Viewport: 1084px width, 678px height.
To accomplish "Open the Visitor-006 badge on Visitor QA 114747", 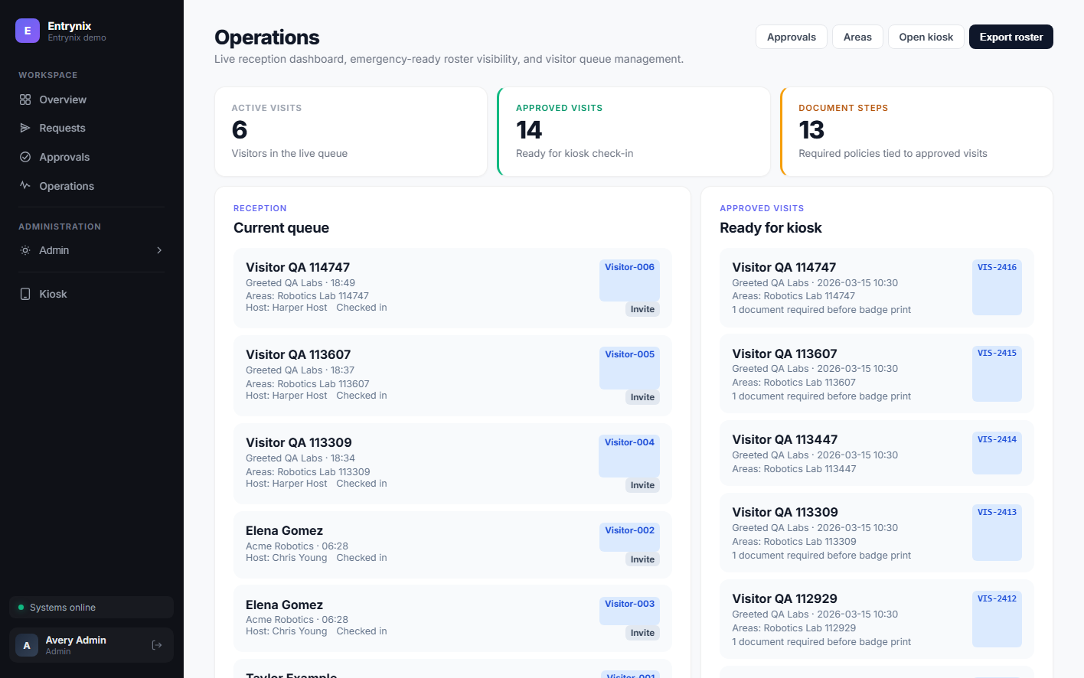I will (x=629, y=281).
